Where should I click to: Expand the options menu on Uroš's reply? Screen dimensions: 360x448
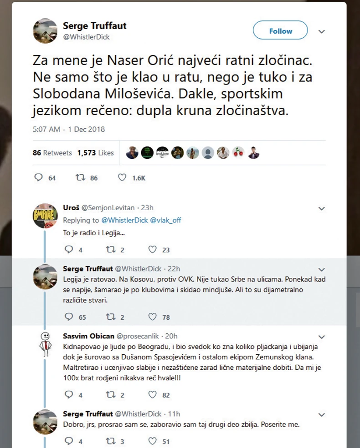[x=322, y=208]
